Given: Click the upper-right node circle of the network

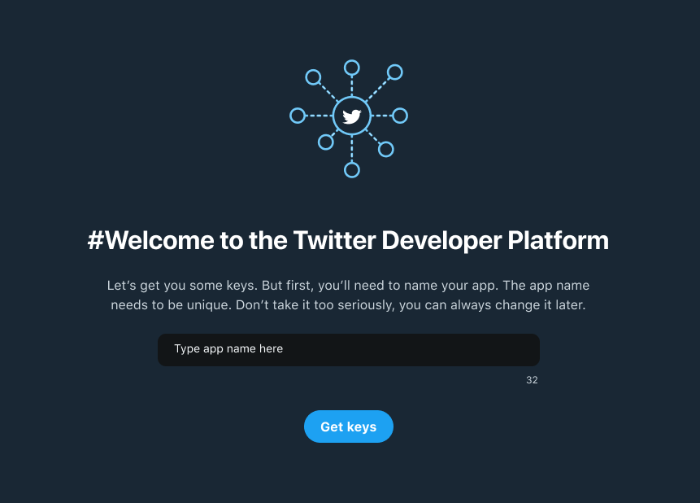Looking at the screenshot, I should (395, 72).
